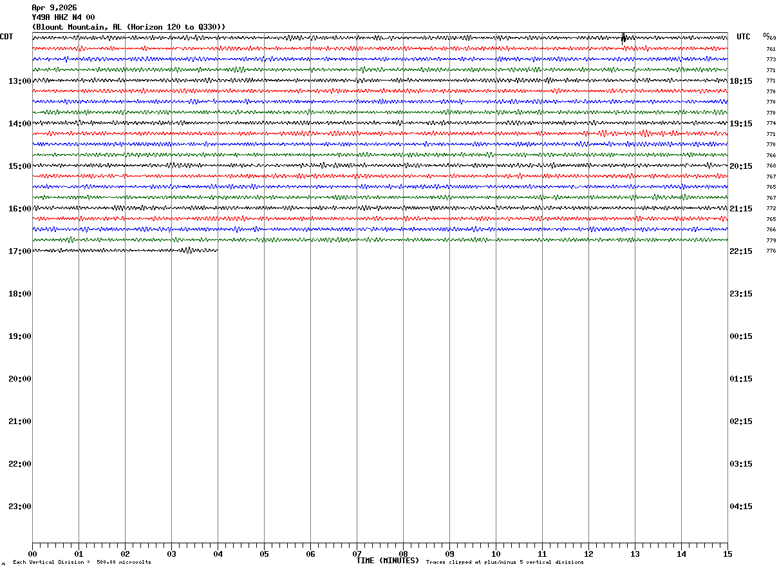Click the 21:15 UTC time label
The width and height of the screenshot is (779, 571).
(x=741, y=209)
